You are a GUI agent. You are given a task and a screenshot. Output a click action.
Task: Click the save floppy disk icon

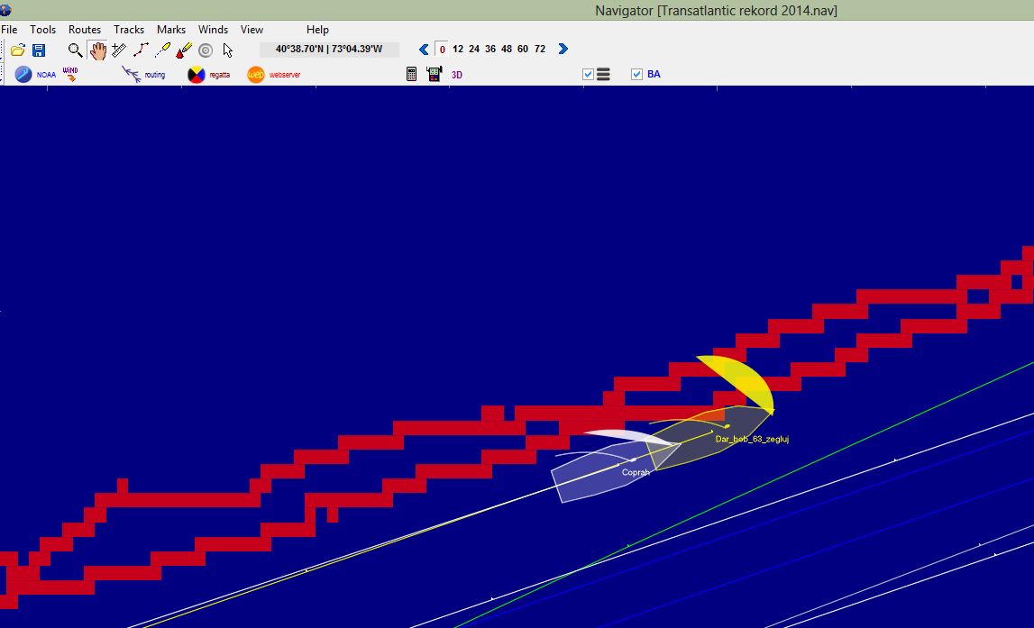39,50
